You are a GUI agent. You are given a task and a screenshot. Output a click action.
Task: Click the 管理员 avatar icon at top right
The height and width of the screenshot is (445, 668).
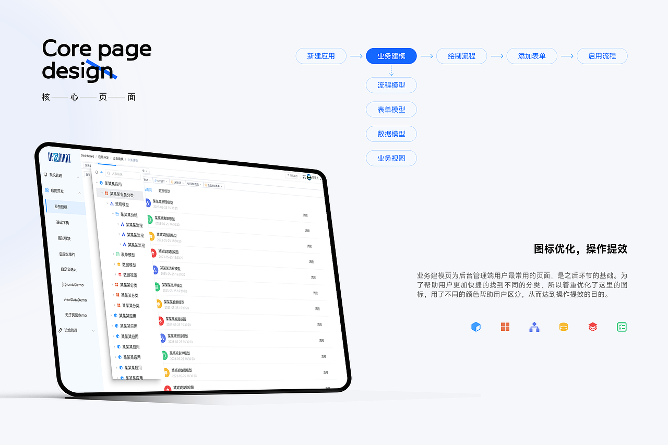pyautogui.click(x=309, y=177)
